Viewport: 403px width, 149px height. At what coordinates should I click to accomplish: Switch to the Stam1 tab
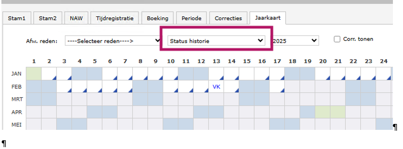pyautogui.click(x=17, y=18)
